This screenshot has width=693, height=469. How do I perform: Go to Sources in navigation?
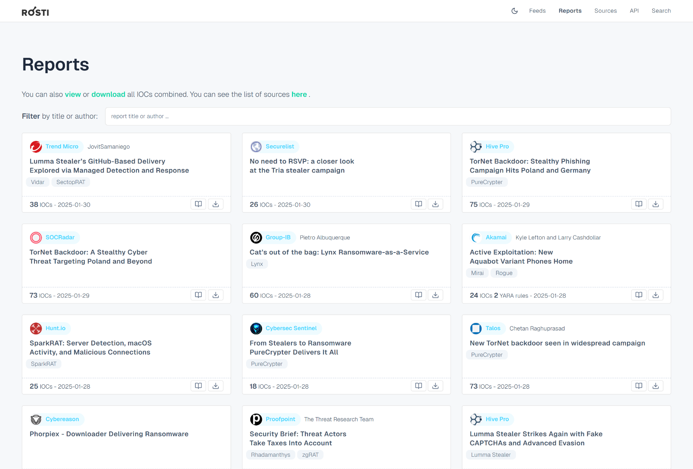605,11
